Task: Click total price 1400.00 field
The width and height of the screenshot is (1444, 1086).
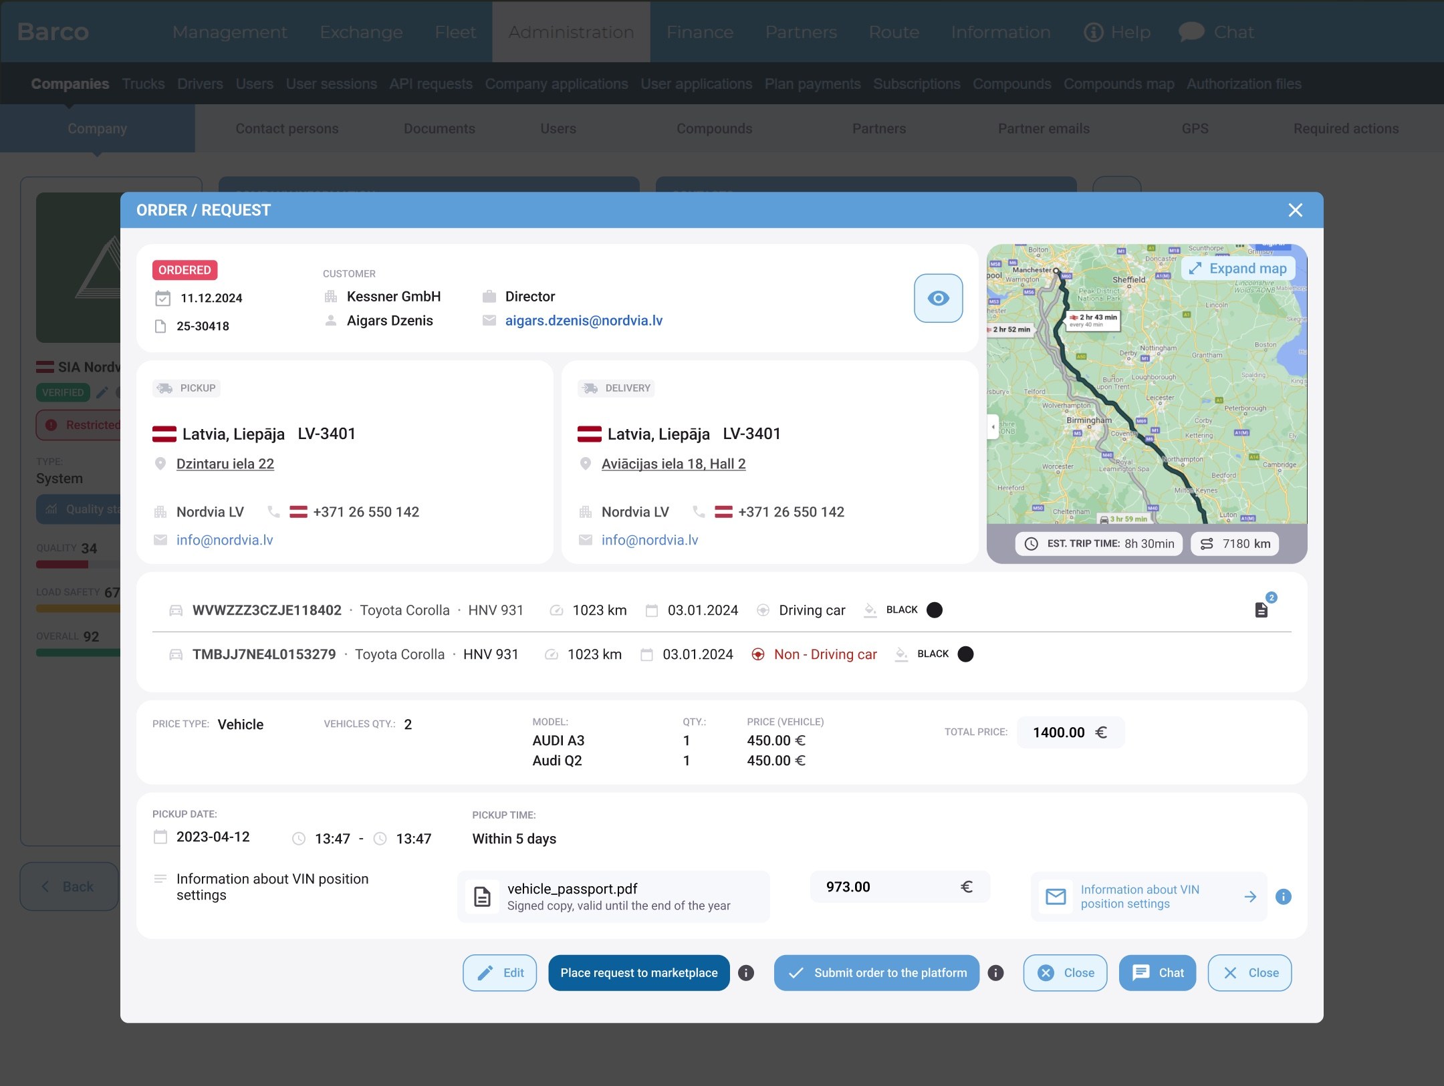Action: pos(1070,732)
